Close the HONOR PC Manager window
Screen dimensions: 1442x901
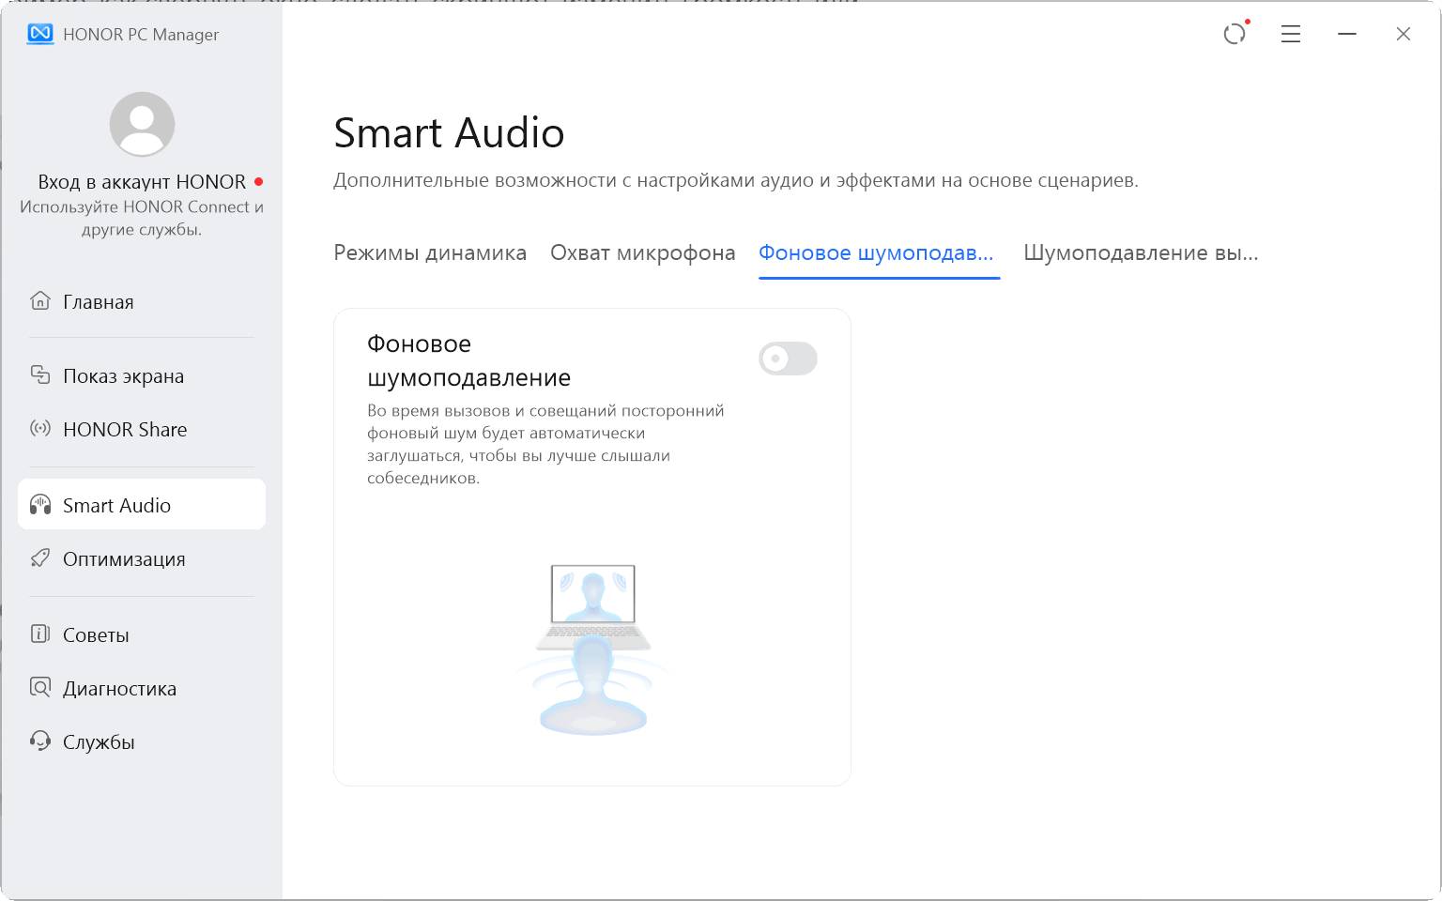click(1404, 35)
